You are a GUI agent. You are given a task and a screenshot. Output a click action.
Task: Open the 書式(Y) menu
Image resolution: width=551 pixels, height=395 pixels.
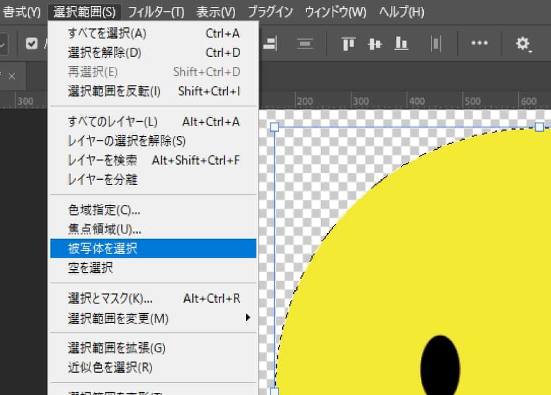coord(21,12)
